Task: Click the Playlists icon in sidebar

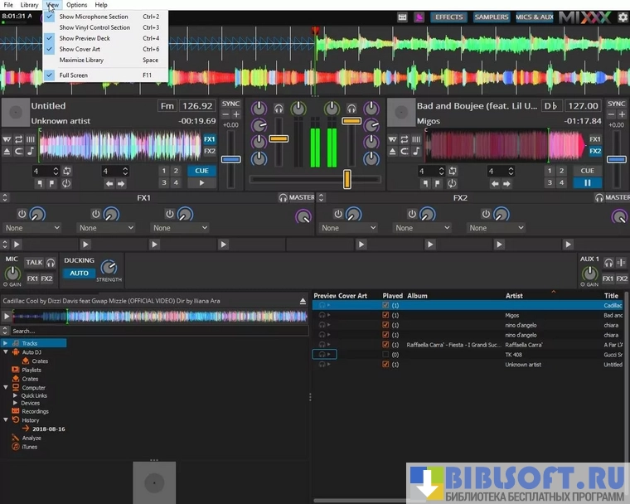Action: [16, 370]
